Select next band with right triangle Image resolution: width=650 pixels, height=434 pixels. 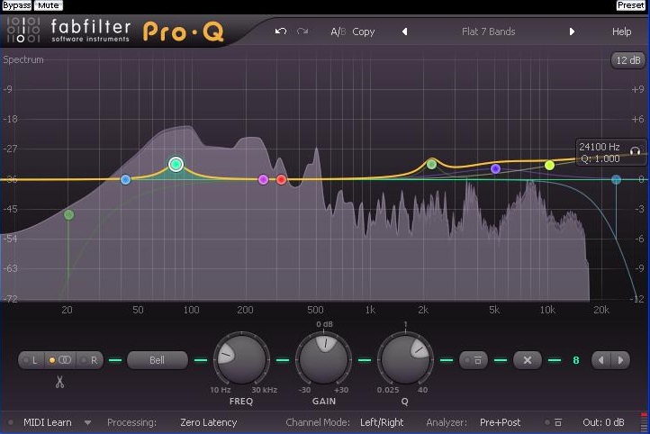click(620, 360)
